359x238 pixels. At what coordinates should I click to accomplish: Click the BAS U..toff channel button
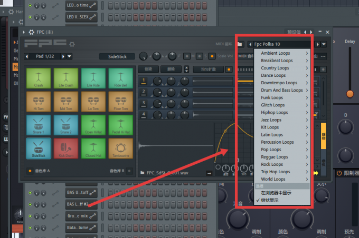coord(81,193)
